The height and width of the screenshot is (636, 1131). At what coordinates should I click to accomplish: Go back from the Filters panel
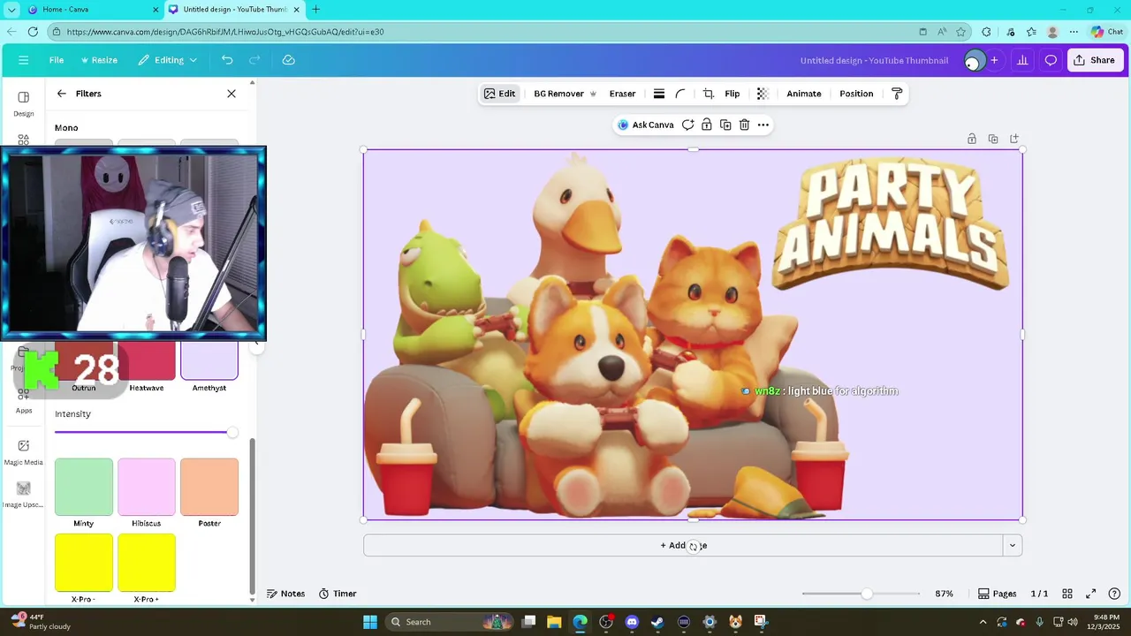point(61,94)
